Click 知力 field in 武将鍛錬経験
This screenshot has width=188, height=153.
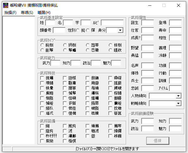(175, 121)
